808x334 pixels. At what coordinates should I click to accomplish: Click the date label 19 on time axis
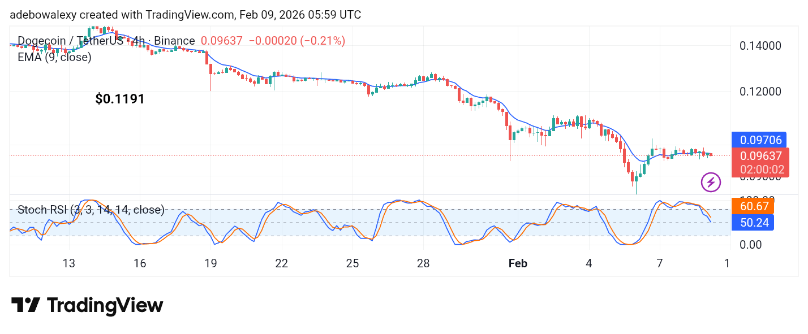[210, 263]
